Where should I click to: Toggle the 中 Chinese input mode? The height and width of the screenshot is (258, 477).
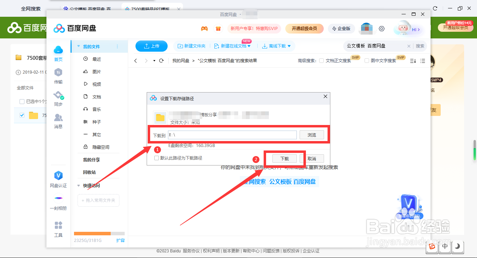click(445, 246)
